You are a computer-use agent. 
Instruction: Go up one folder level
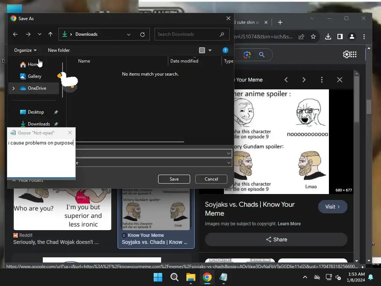(50, 34)
